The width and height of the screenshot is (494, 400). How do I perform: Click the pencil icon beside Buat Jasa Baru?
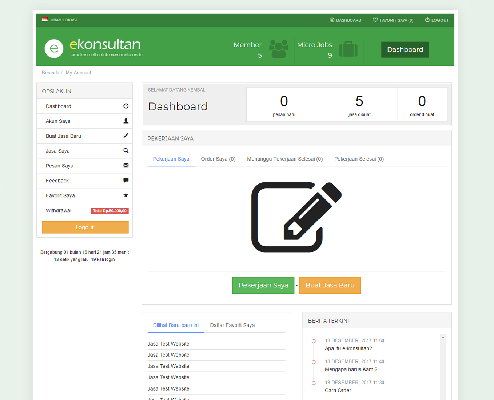click(126, 136)
